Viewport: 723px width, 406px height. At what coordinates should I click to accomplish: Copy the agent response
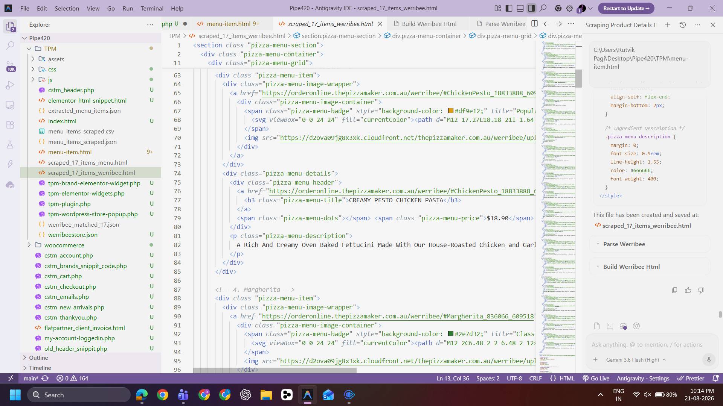pyautogui.click(x=674, y=290)
